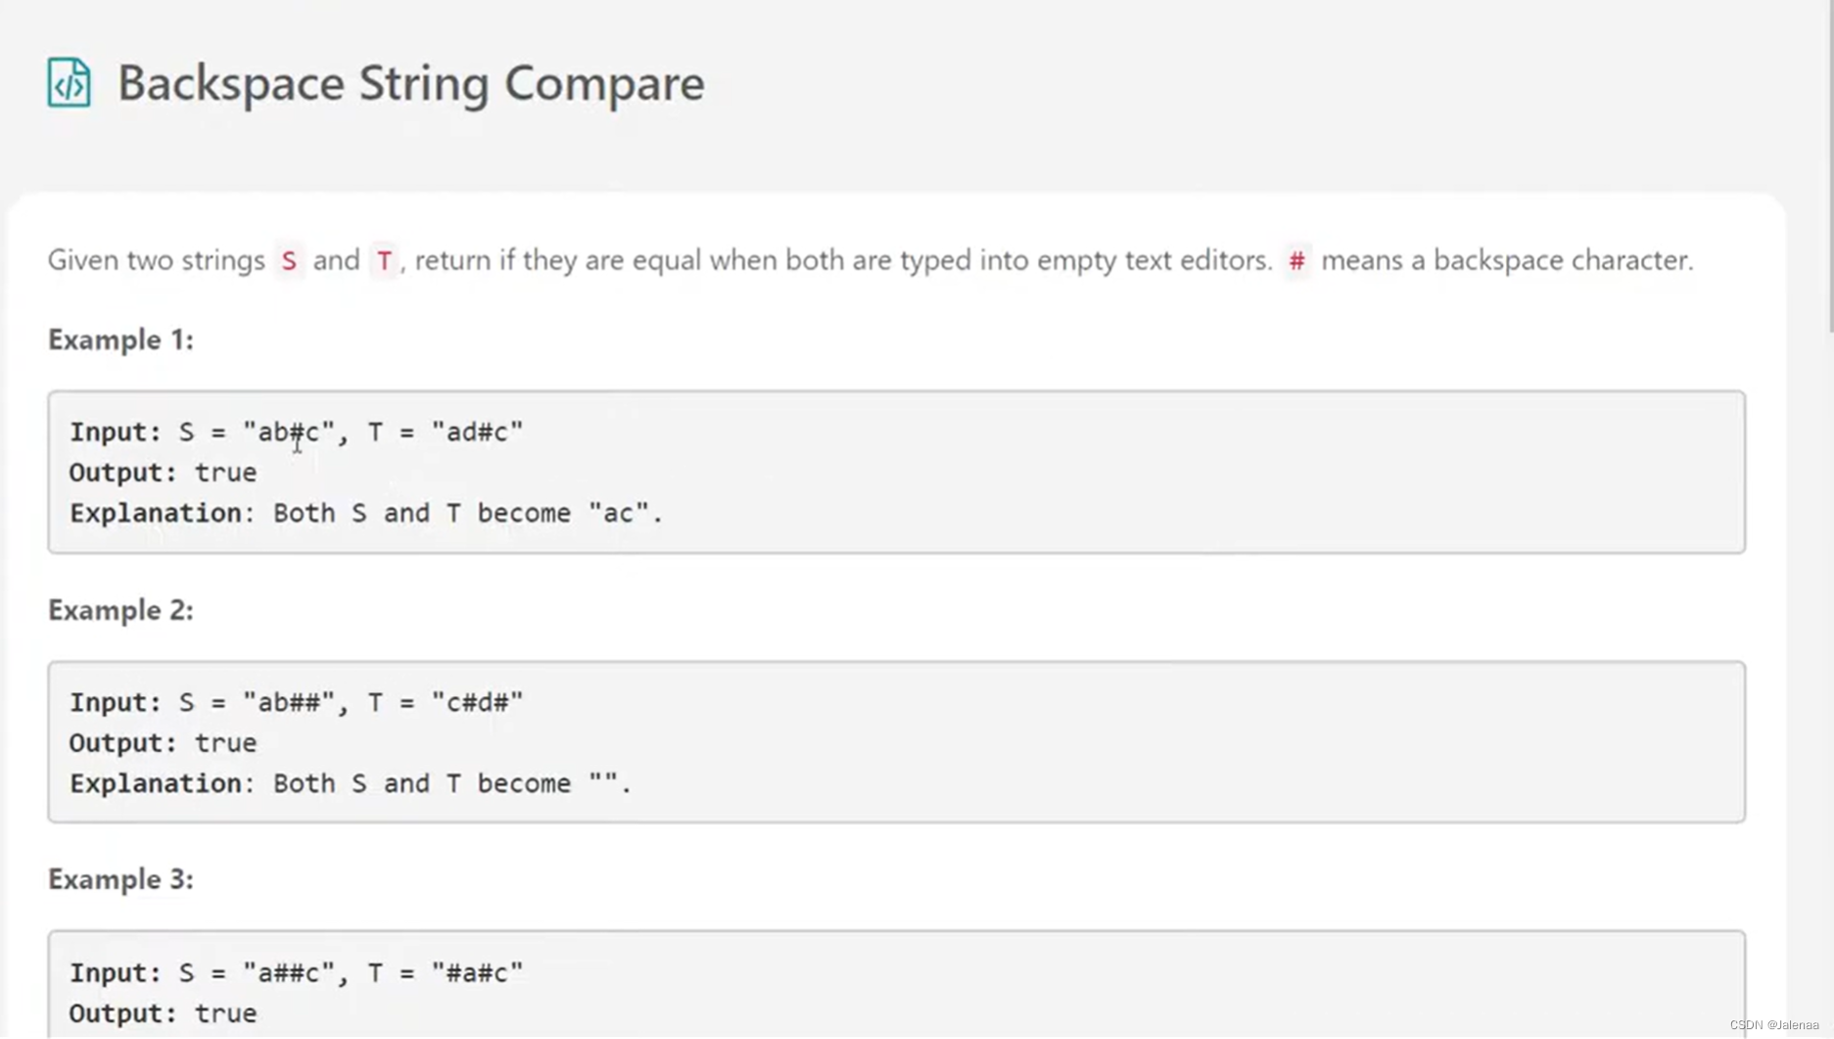Click the Output true line in Example 1
The height and width of the screenshot is (1039, 1834).
tap(163, 473)
